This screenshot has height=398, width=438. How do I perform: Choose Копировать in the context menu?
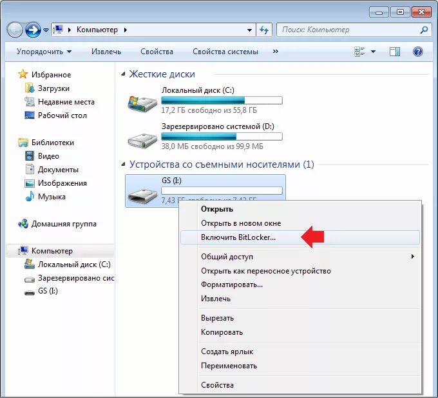click(x=300, y=332)
